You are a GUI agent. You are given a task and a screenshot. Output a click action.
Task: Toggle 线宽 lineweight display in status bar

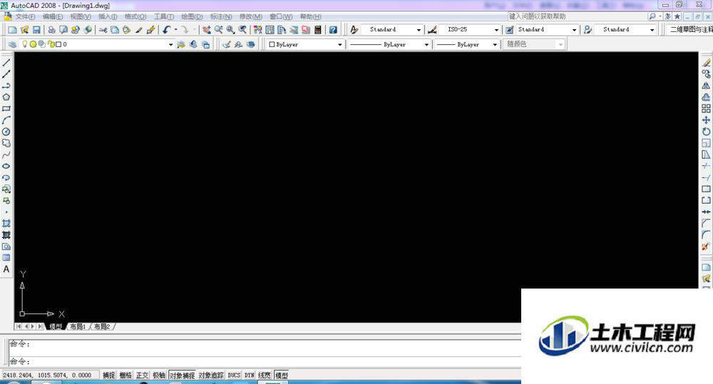point(265,375)
